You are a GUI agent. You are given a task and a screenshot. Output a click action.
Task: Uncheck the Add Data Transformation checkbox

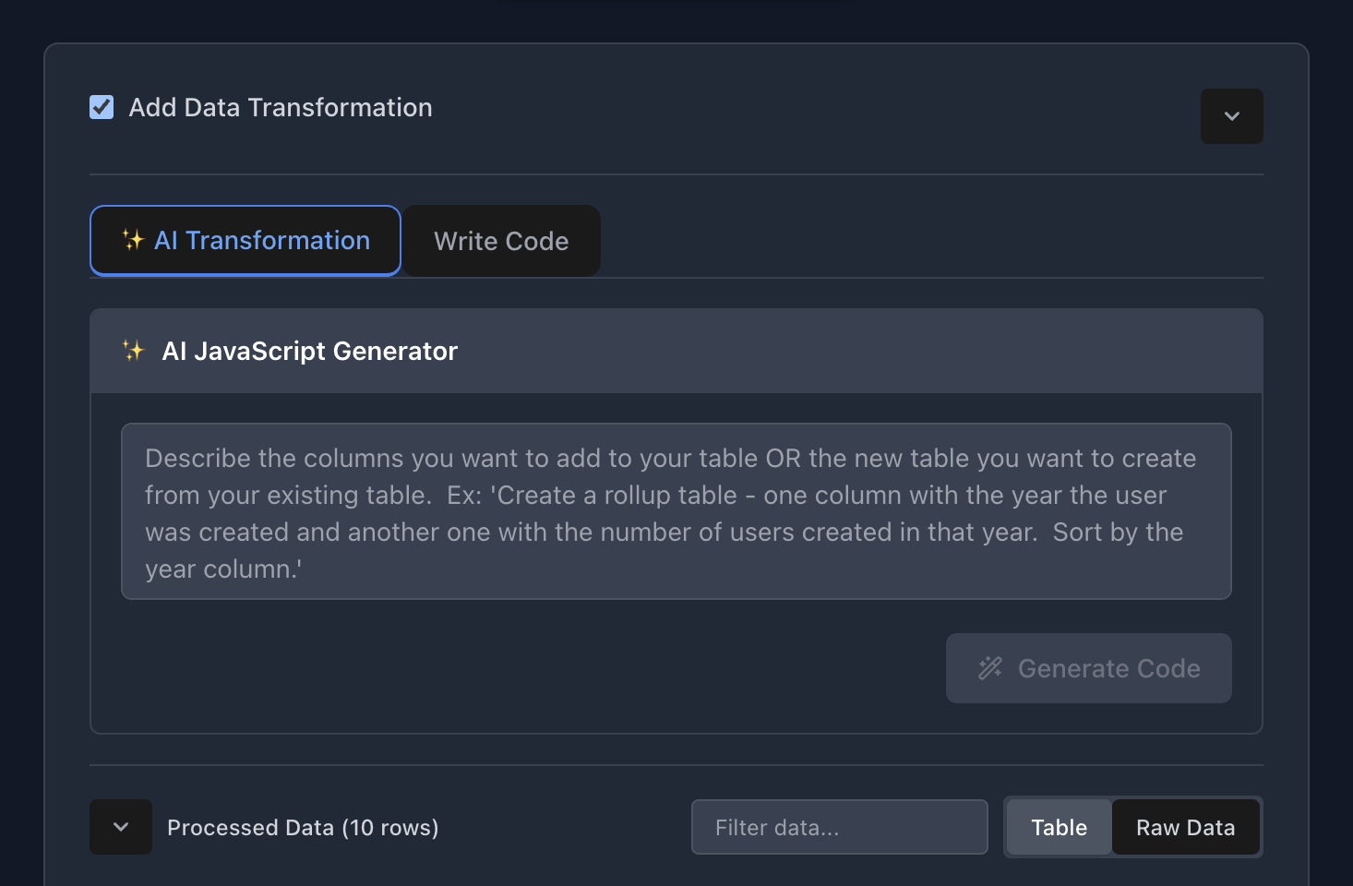click(102, 108)
